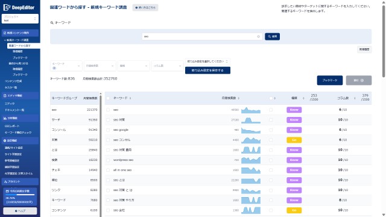Click the DeepEditor logo

(x=19, y=7)
